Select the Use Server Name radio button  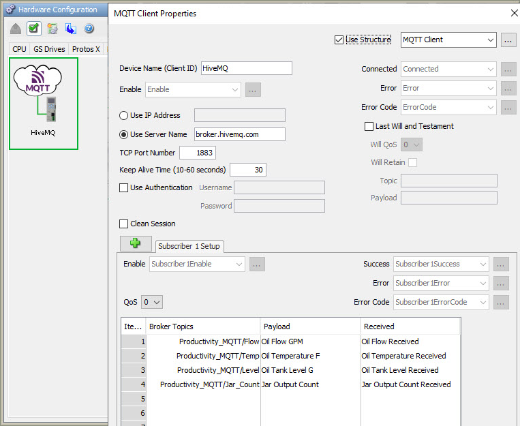click(x=124, y=134)
